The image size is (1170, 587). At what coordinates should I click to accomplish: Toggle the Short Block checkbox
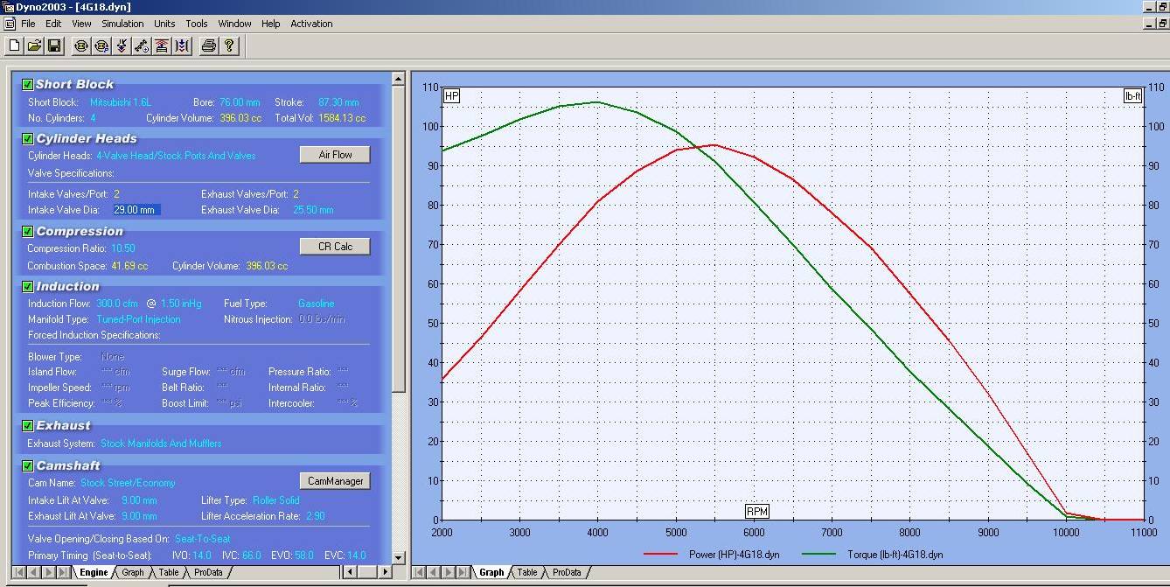coord(27,85)
